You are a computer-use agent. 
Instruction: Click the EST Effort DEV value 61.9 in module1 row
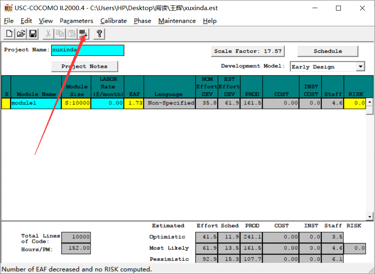click(229, 103)
